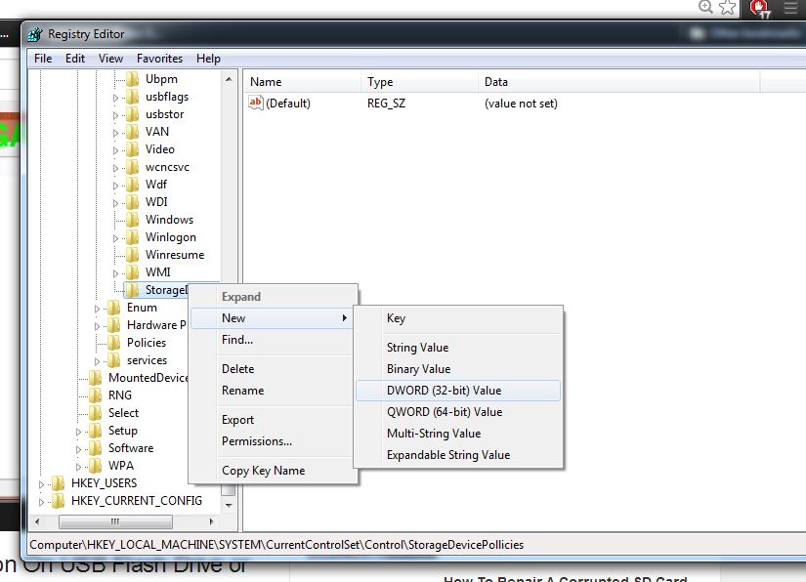This screenshot has width=806, height=582.
Task: Open Permissions... from the context menu
Action: pos(273,441)
